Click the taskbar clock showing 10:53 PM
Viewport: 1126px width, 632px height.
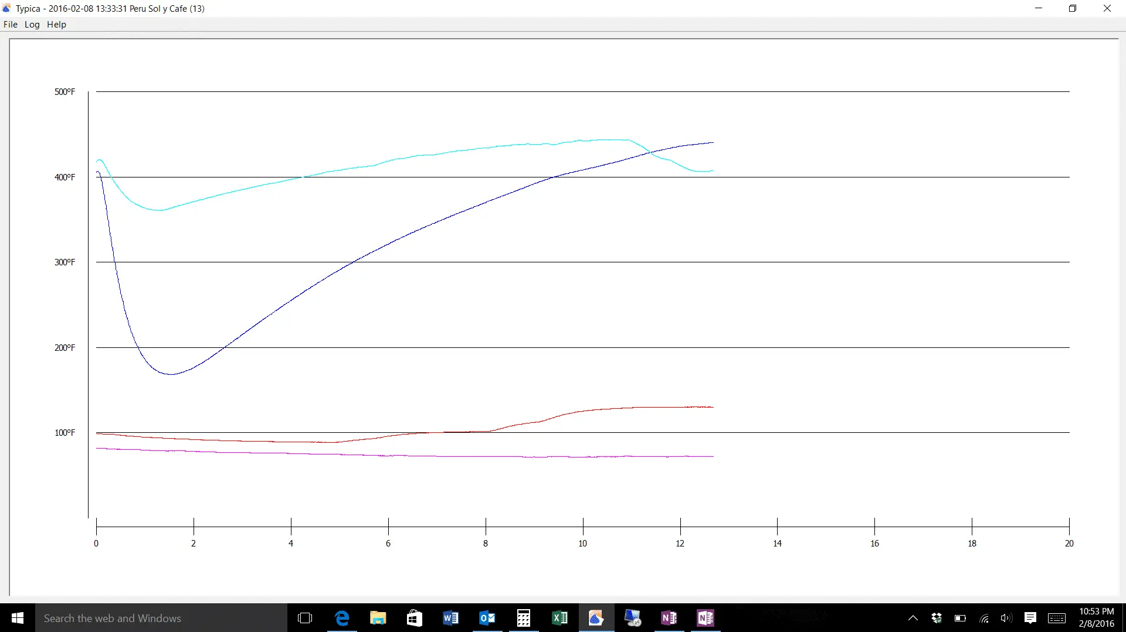coord(1096,617)
